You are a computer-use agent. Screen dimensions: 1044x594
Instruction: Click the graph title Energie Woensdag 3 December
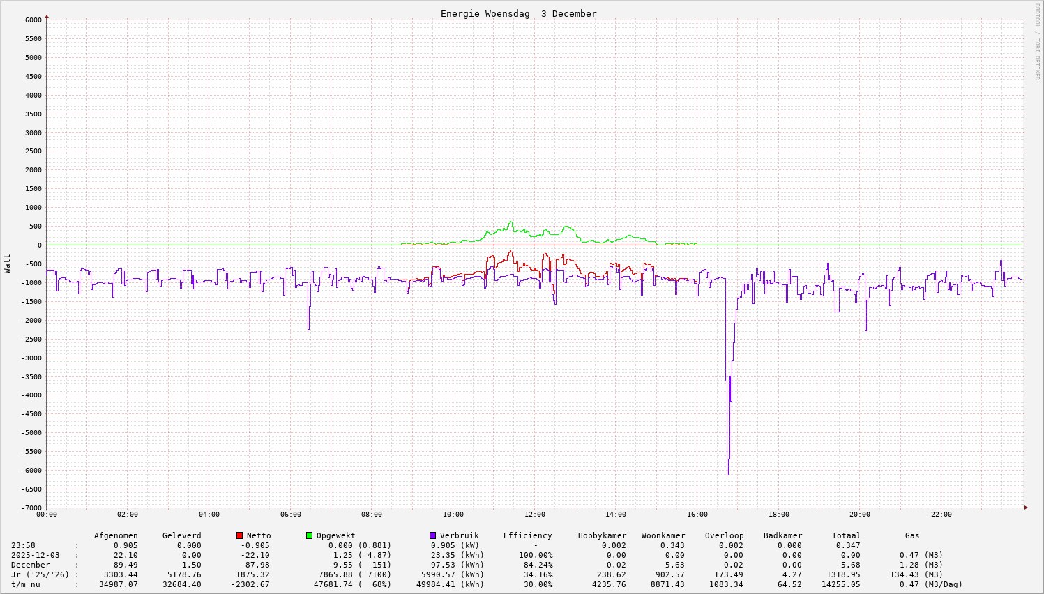[x=518, y=14]
